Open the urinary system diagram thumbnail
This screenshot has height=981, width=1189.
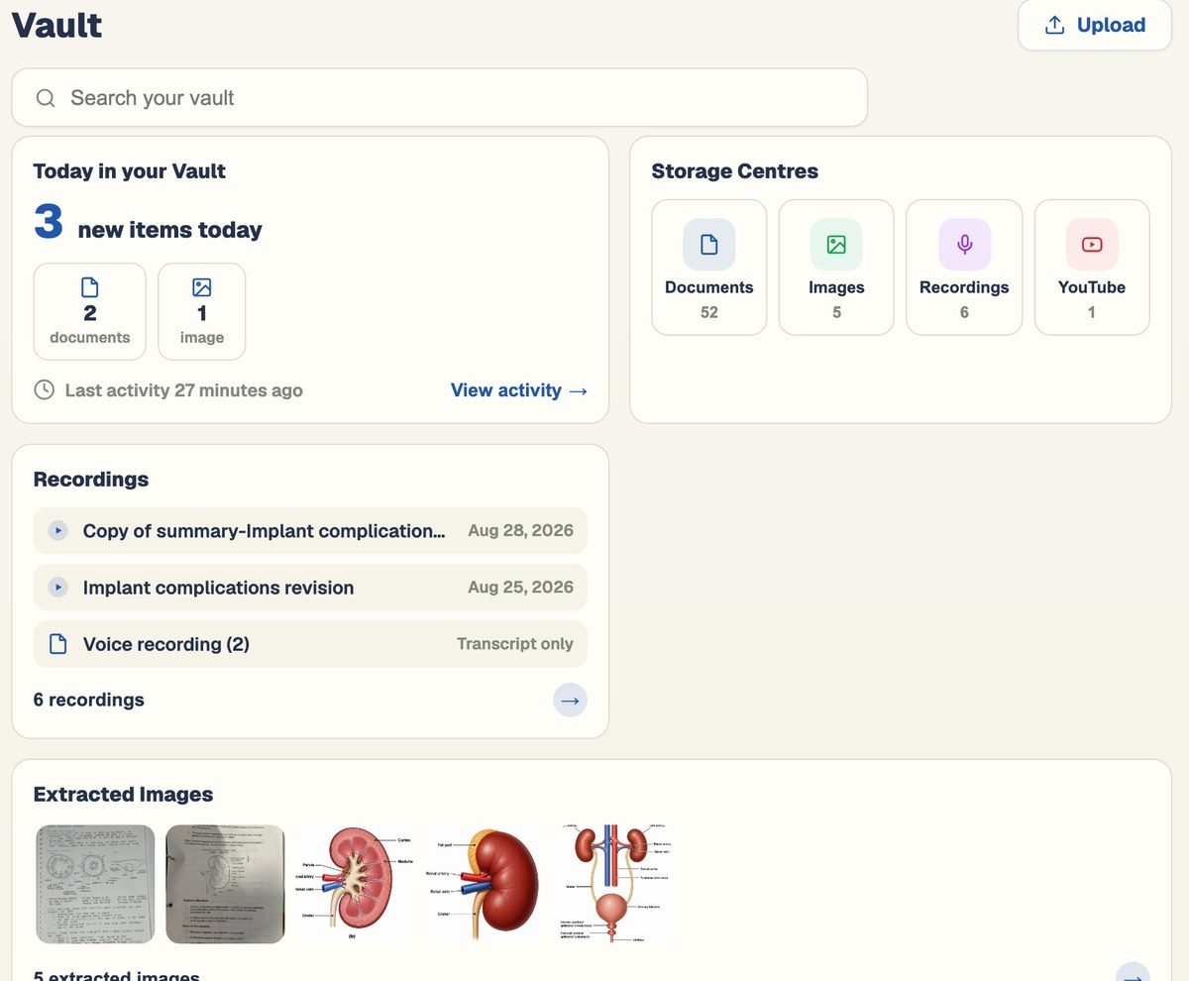[x=618, y=884]
